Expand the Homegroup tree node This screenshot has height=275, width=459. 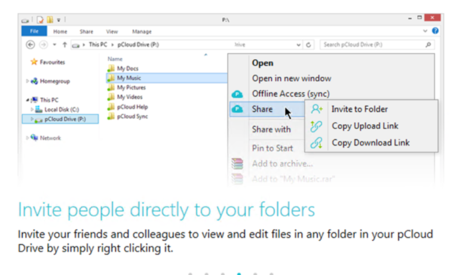click(x=27, y=81)
